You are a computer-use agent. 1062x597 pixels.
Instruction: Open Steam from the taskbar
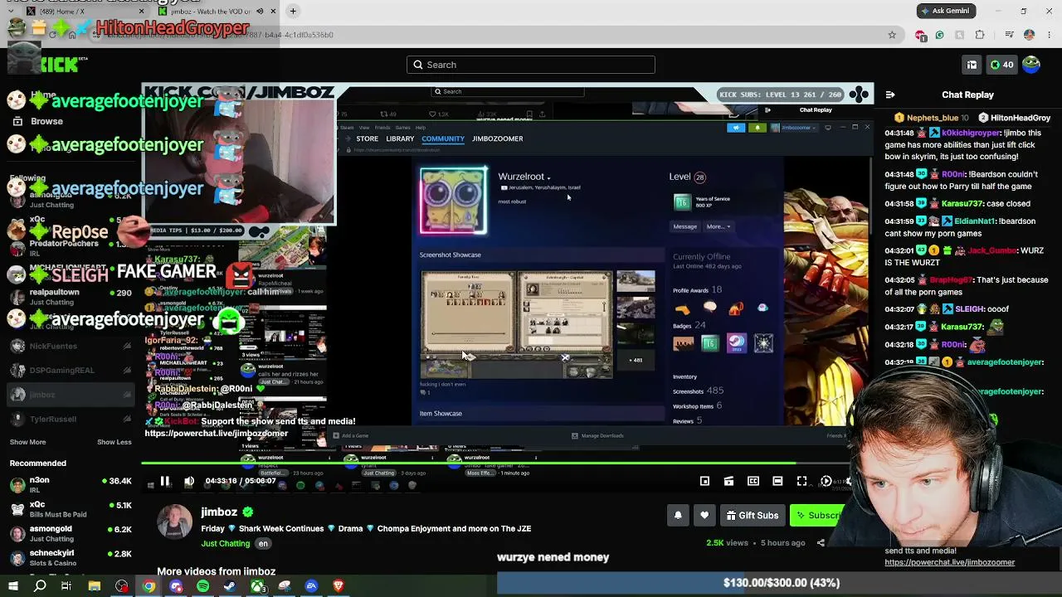pyautogui.click(x=230, y=586)
